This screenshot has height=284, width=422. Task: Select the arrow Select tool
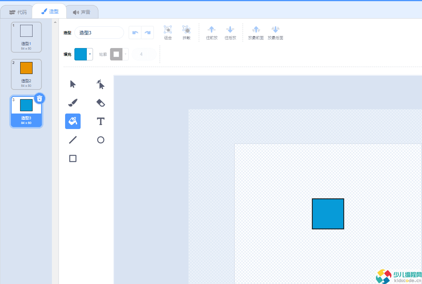click(73, 84)
